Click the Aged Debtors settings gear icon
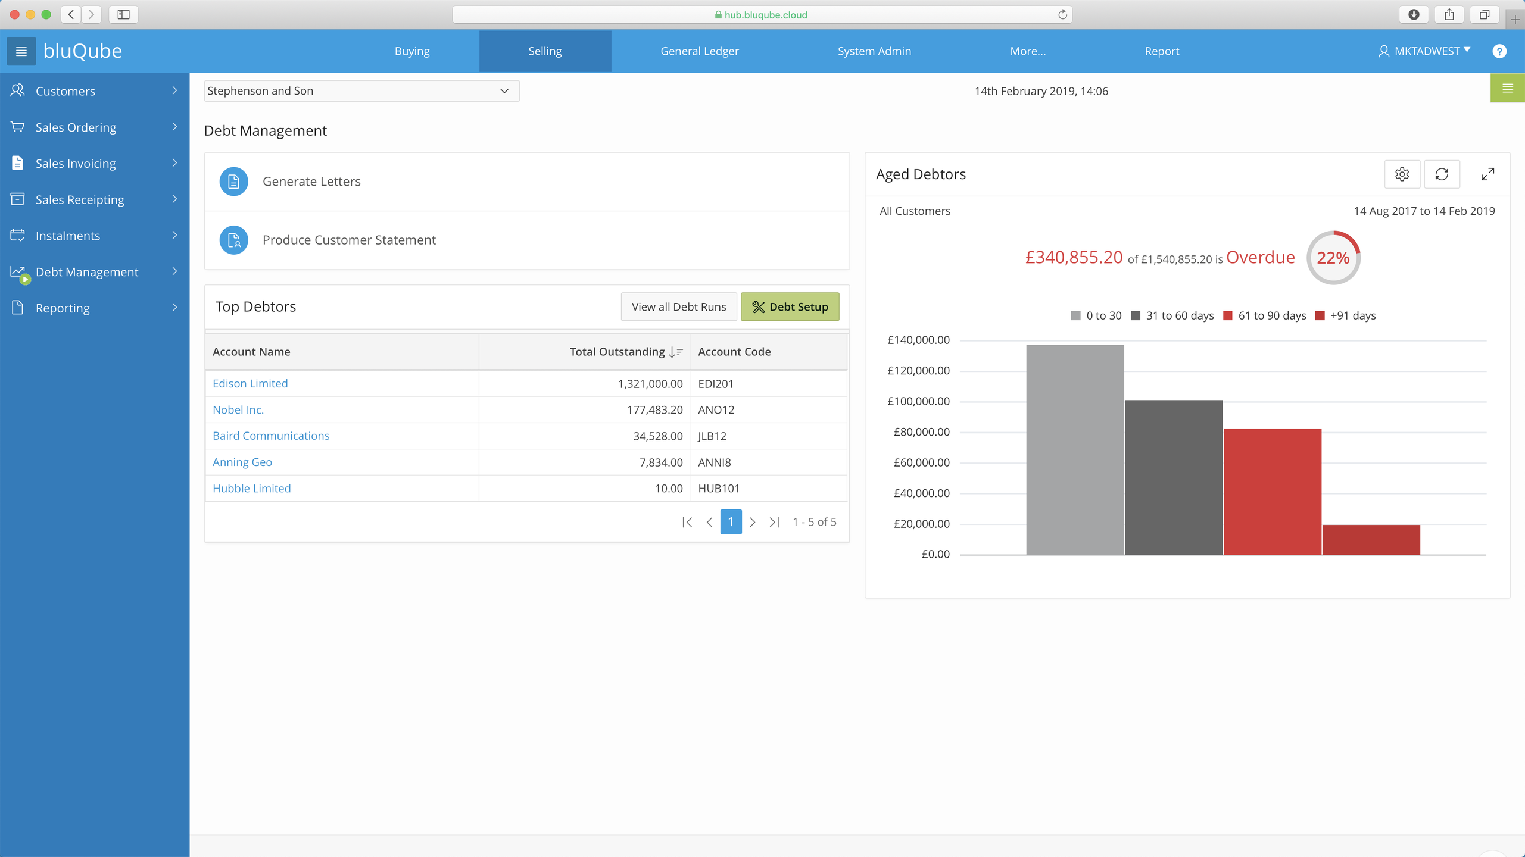The image size is (1525, 857). (1402, 174)
